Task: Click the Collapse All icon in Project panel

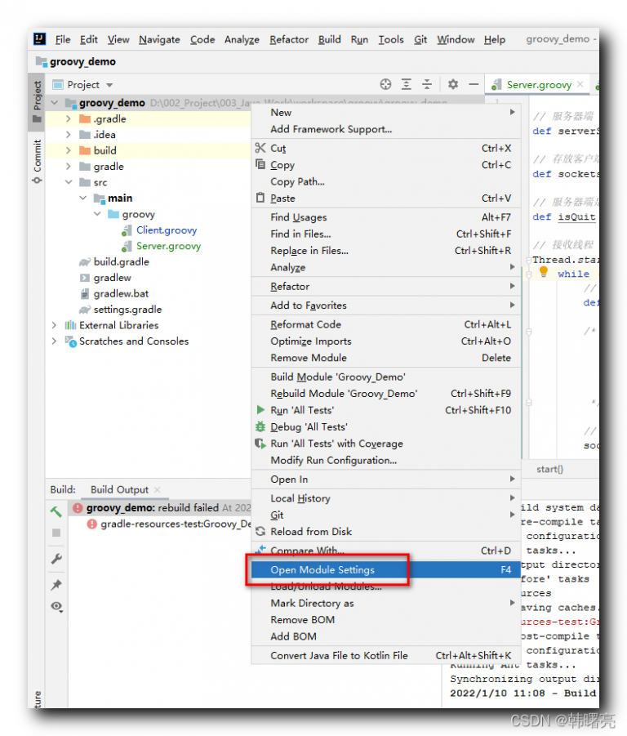Action: 426,84
